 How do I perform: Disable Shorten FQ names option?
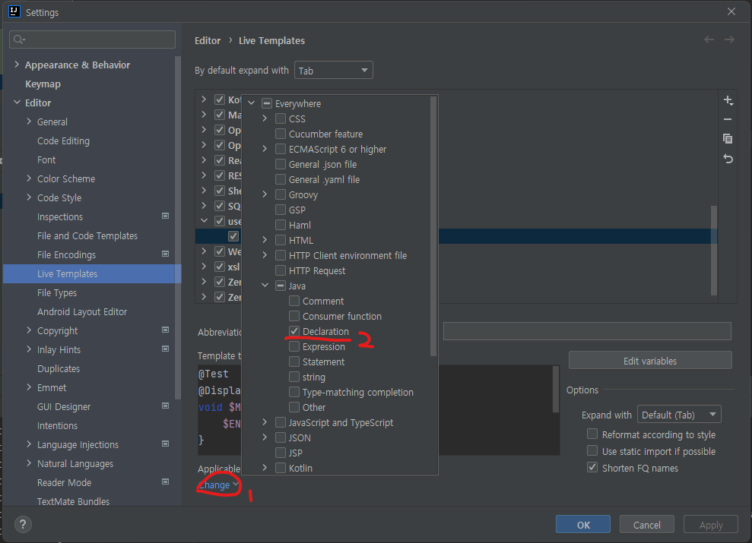593,468
